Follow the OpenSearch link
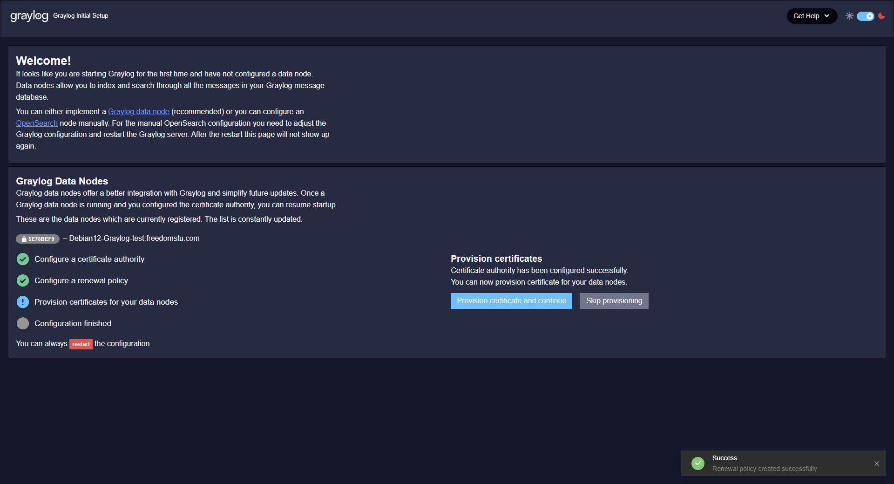The image size is (894, 484). (37, 123)
